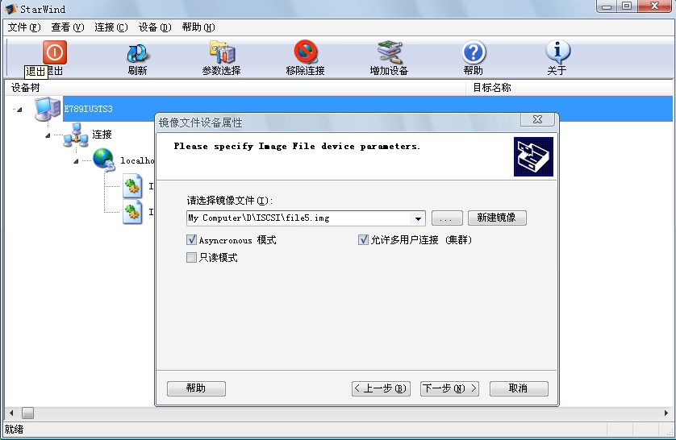Click the StarWind app icon in title bar
Image resolution: width=676 pixels, height=440 pixels.
coord(10,9)
